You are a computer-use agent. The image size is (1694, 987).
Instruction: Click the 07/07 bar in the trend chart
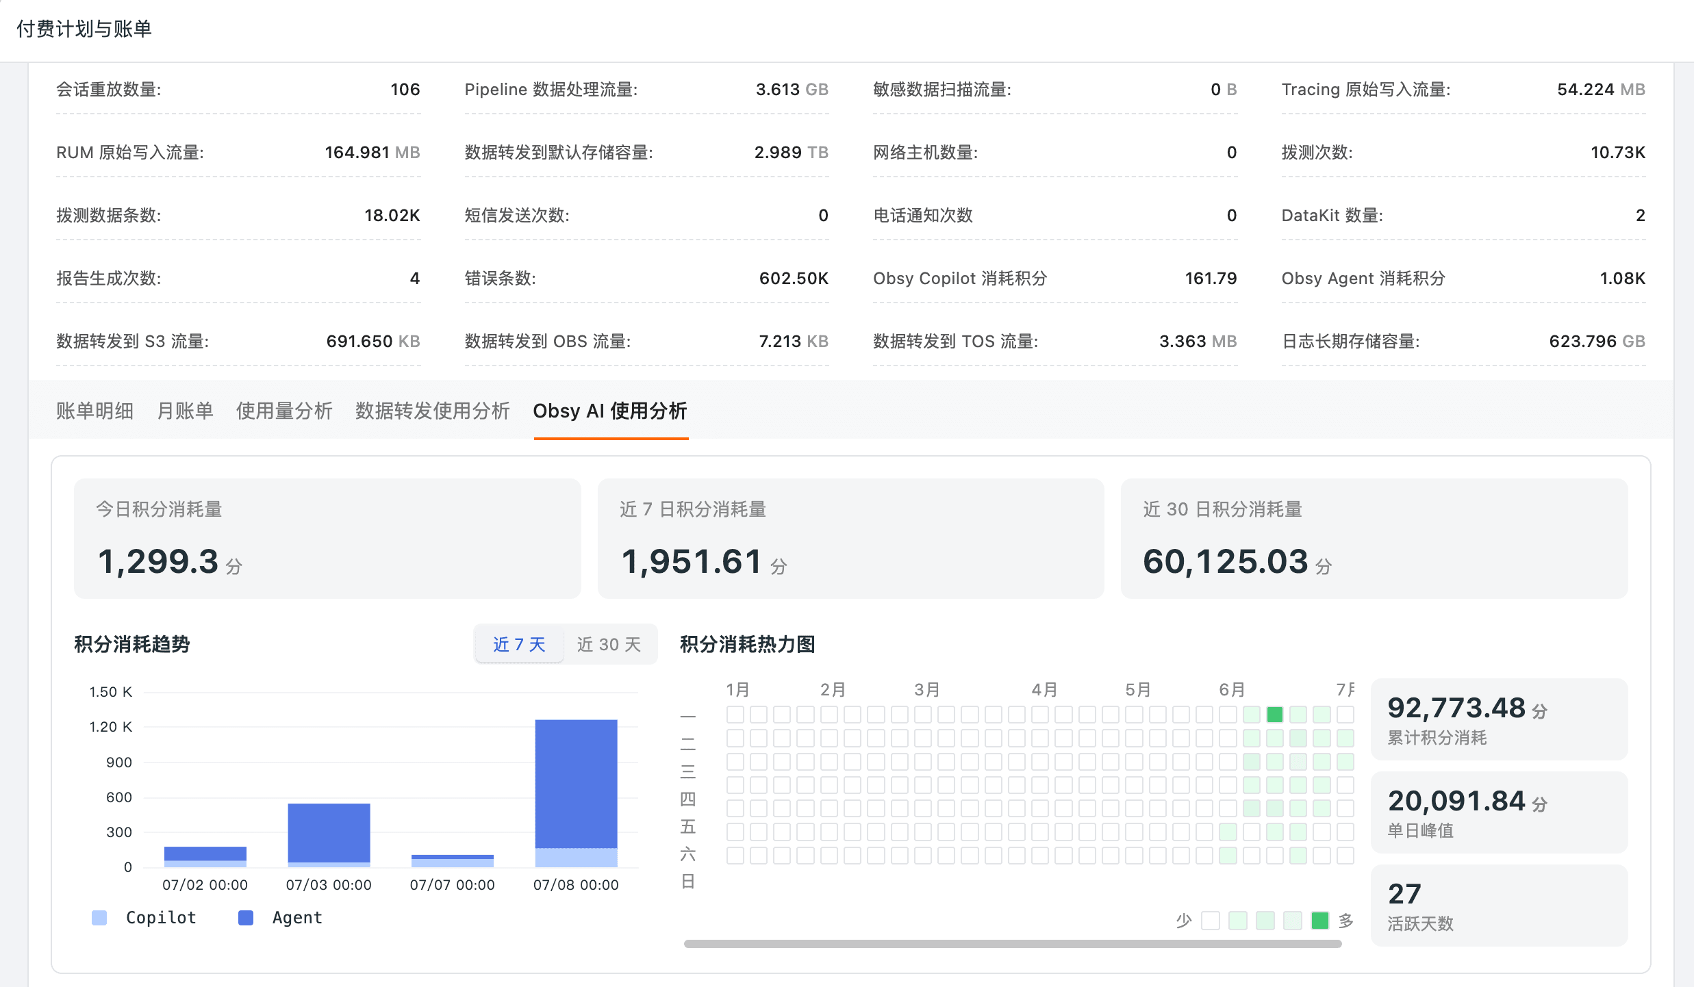[453, 861]
